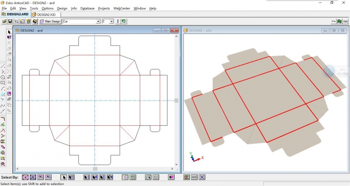Click the Convert to 3D icon in toolbar
Viewport: 350px width, 186px height.
35,21
